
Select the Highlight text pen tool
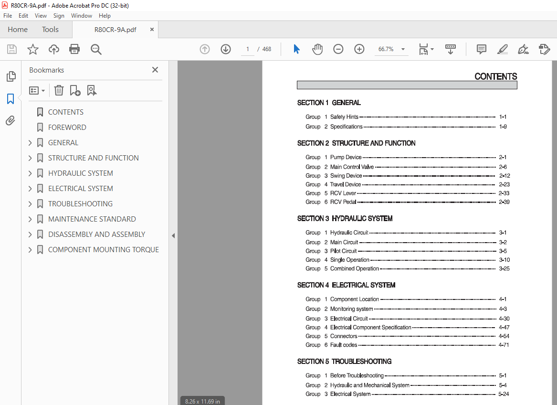pos(502,49)
